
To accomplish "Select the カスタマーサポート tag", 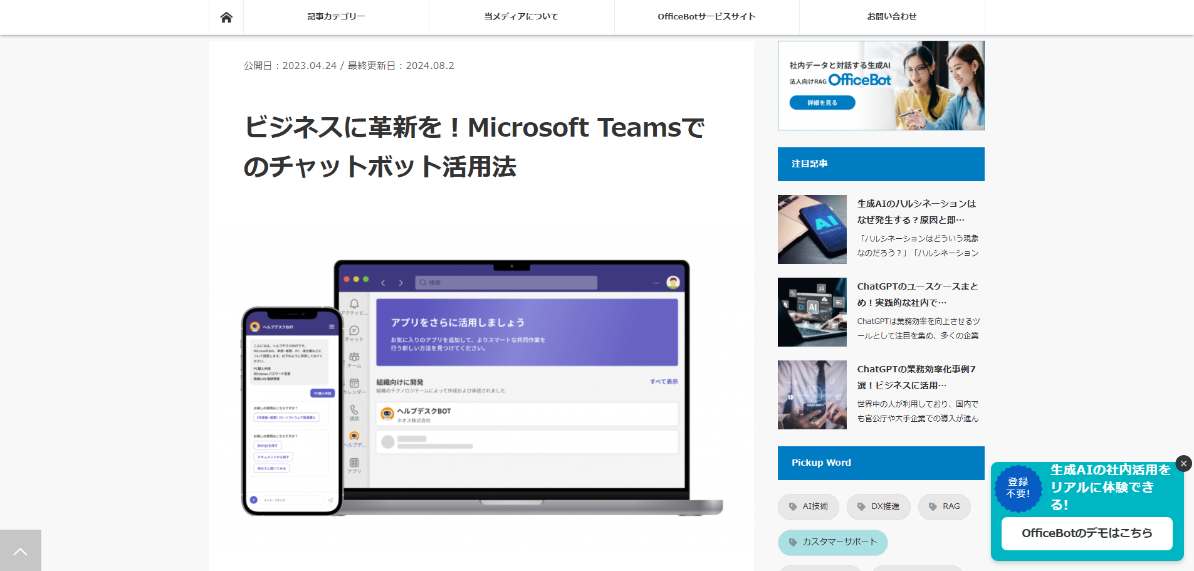I will 832,542.
